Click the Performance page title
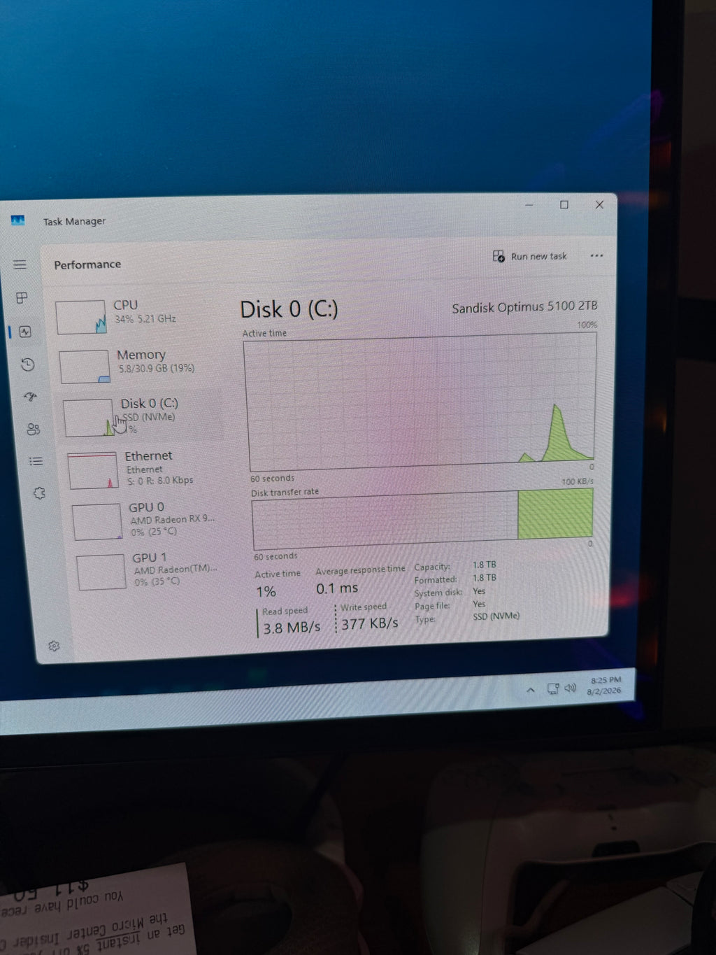 87,264
